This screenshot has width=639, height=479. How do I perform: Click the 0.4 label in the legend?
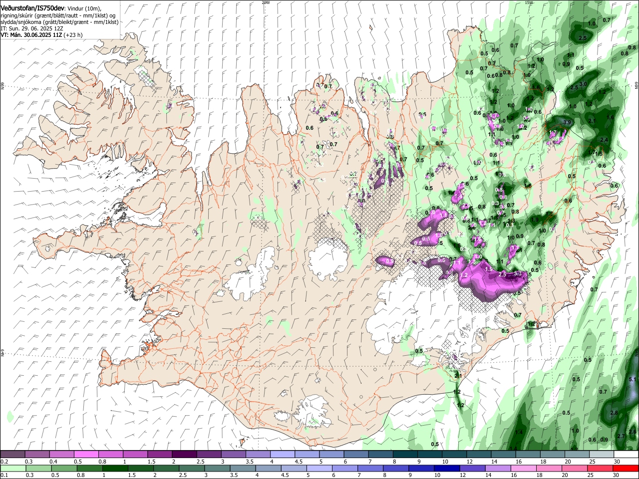(54, 462)
